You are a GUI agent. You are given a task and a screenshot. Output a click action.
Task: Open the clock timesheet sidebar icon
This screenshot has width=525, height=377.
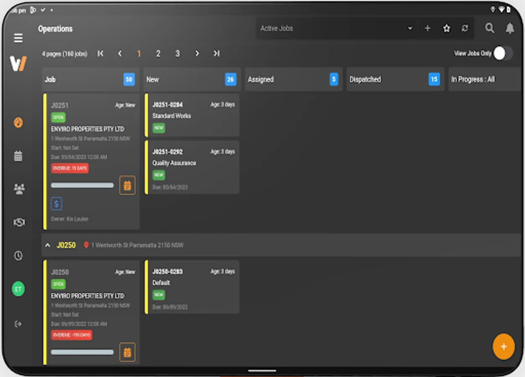18,256
